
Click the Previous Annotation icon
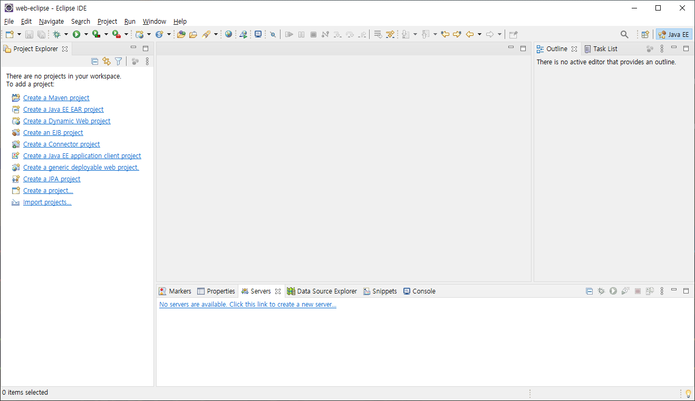[425, 34]
